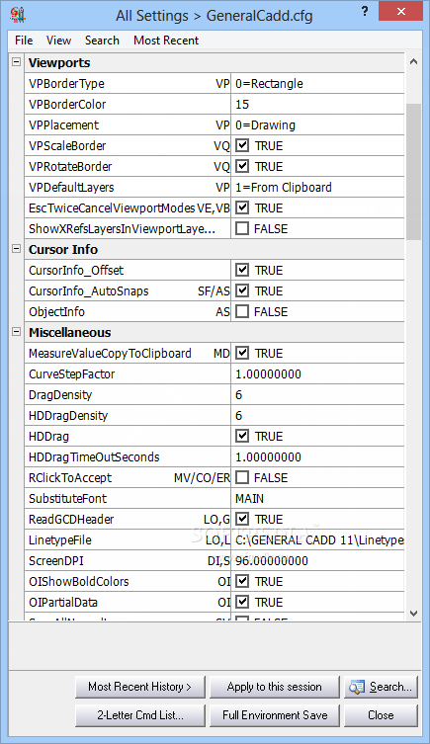This screenshot has height=744, width=430.
Task: Select the VPPlacement setting name
Action: tap(63, 125)
